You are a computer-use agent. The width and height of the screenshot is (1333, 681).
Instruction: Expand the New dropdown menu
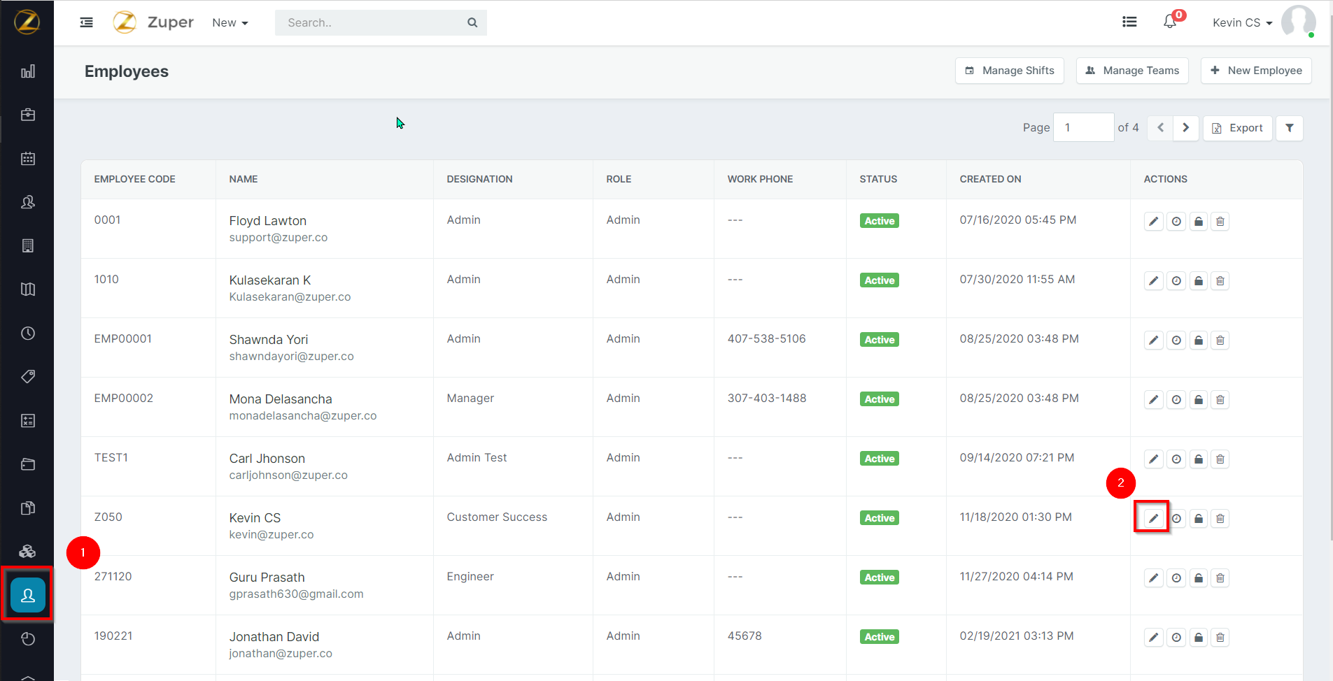(x=230, y=23)
